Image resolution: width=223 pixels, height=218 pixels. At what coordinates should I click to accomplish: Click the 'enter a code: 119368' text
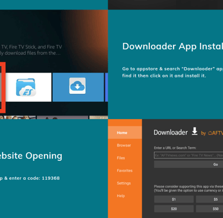click(x=34, y=178)
